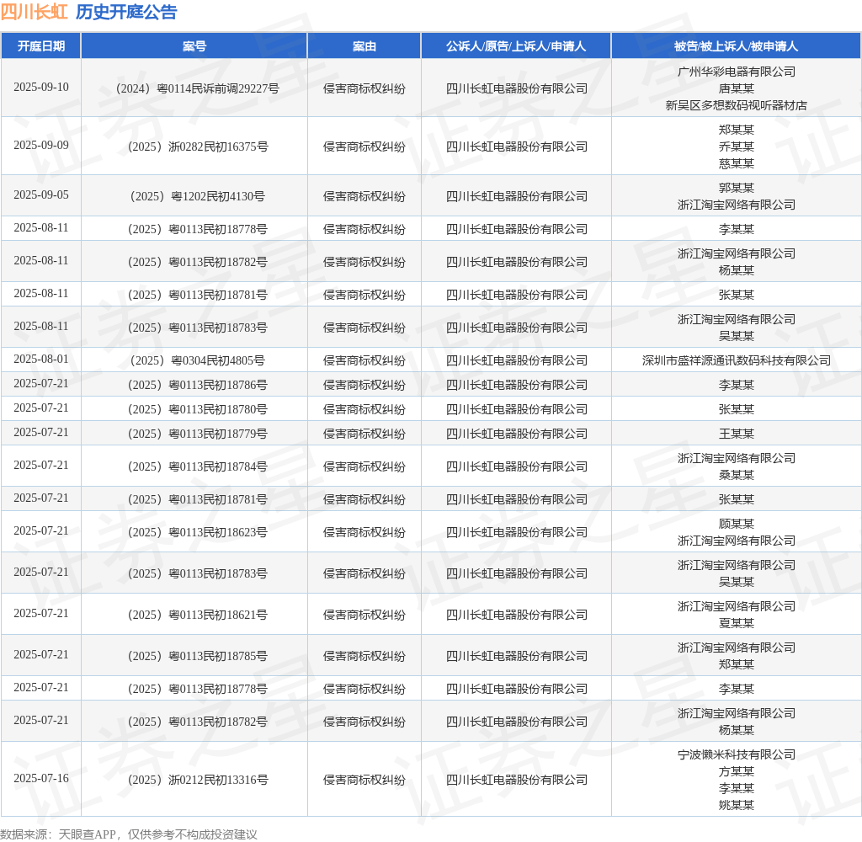862x842 pixels.
Task: Click defendant 桑某某
Action: pyautogui.click(x=736, y=475)
